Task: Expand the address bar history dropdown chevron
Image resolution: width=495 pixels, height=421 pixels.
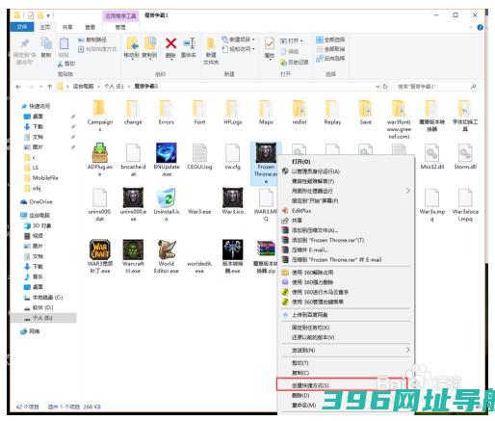Action: [378, 87]
